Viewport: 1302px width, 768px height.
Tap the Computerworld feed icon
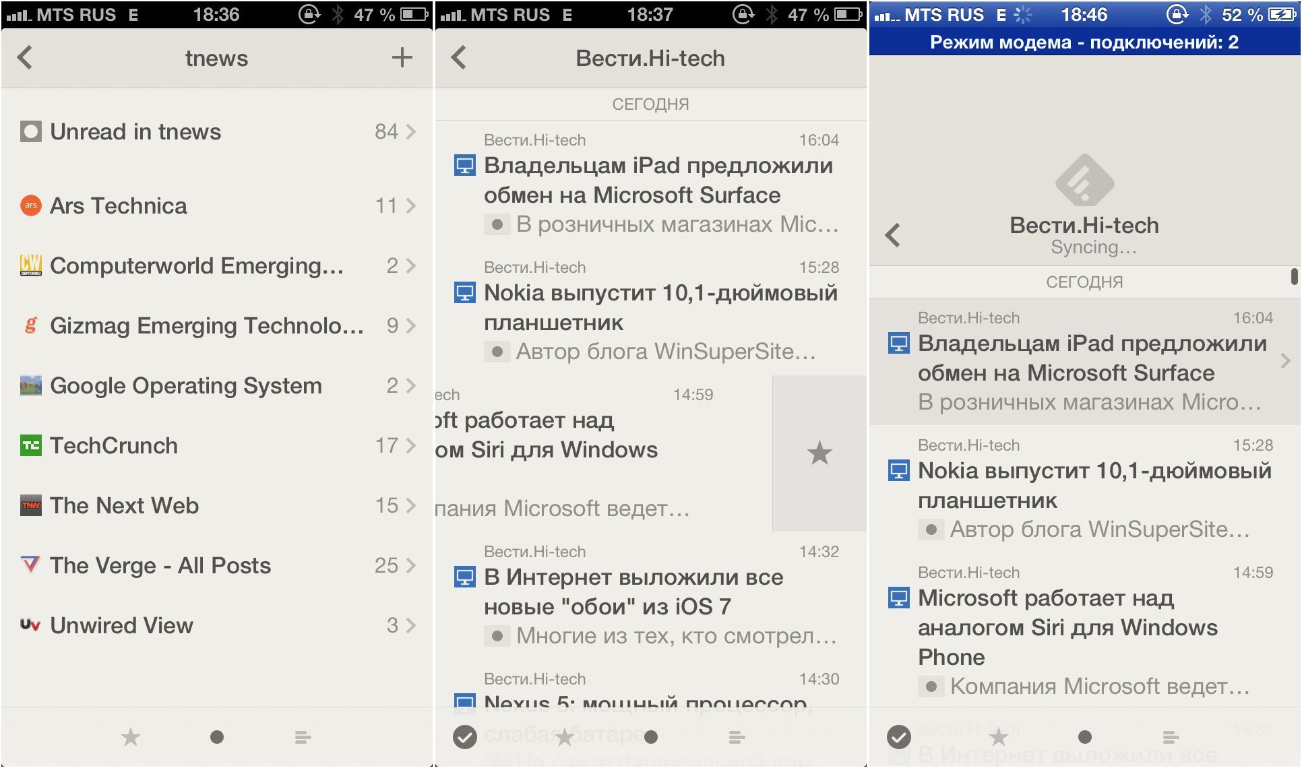[30, 265]
